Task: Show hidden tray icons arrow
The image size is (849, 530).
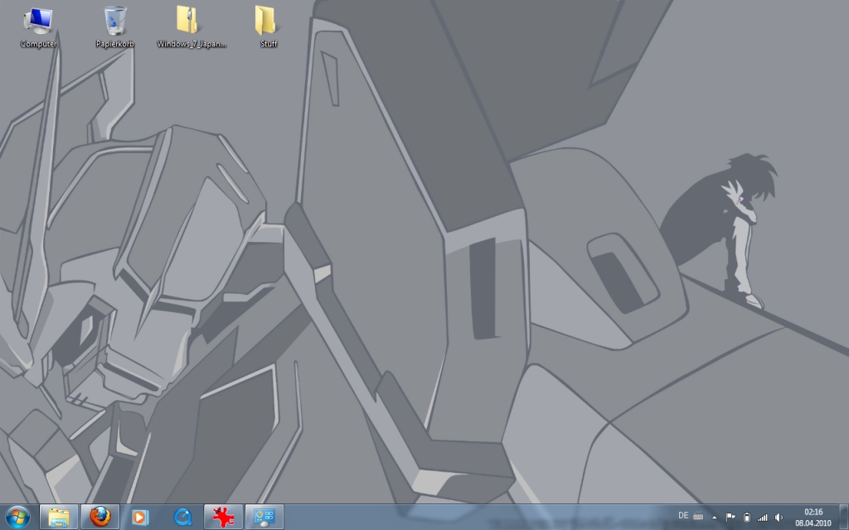Action: pos(714,518)
